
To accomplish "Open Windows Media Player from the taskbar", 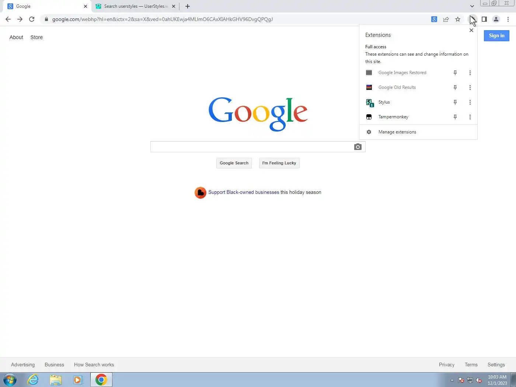I will pos(78,380).
